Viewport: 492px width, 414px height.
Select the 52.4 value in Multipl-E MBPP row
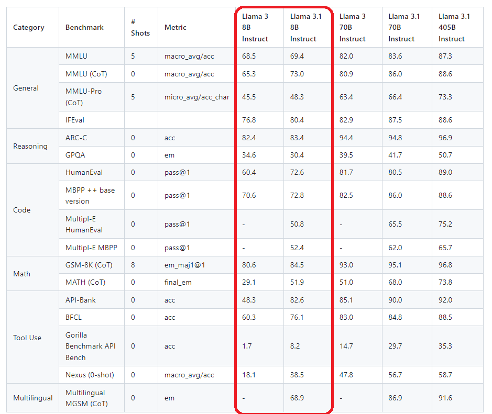297,248
